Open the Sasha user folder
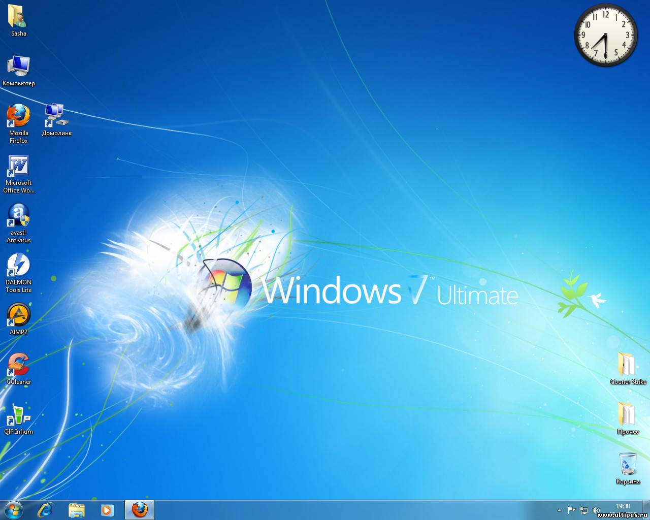650x520 pixels. tap(18, 17)
